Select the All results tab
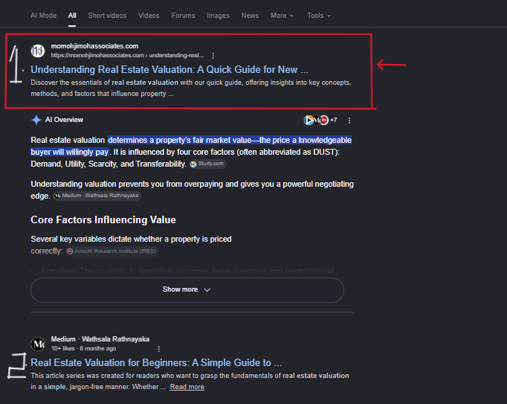 [x=72, y=16]
